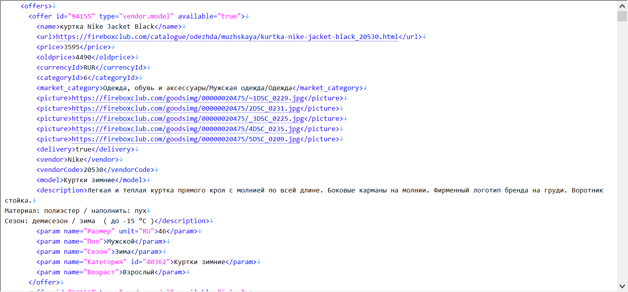Click the param name "Сезон"
Image resolution: width=628 pixels, height=292 pixels.
click(97, 251)
